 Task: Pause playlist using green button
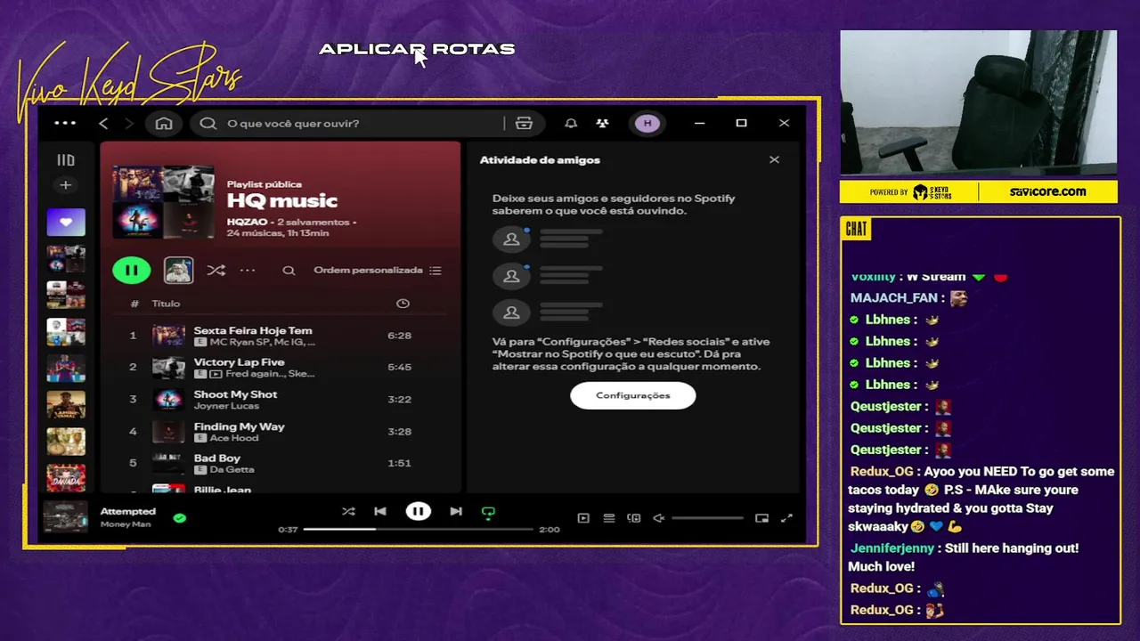[132, 270]
